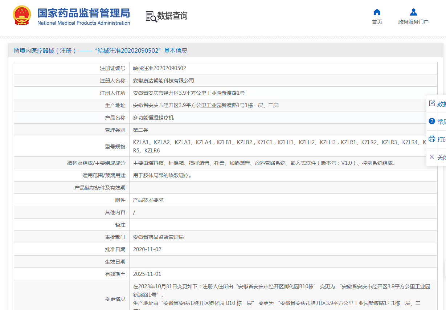This screenshot has width=446, height=310.
Task: Click National Medical Products Administration text
Action: coord(84,23)
